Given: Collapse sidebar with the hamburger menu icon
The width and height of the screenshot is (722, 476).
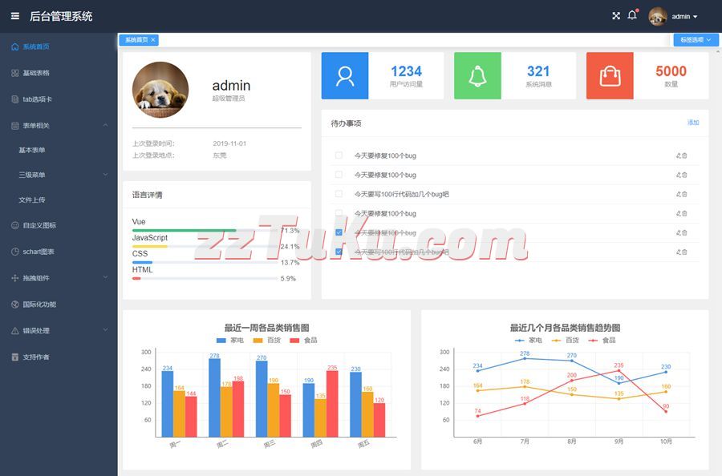Looking at the screenshot, I should coord(15,16).
